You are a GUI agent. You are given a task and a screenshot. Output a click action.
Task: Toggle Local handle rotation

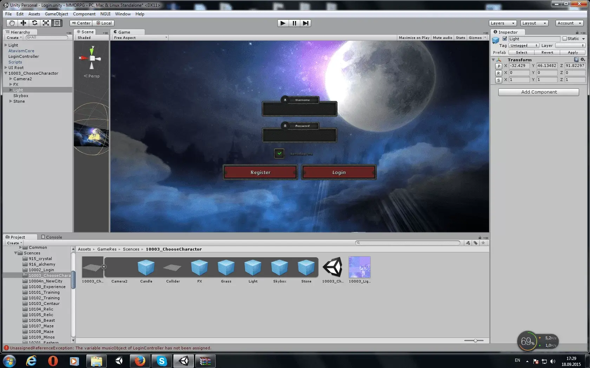point(104,23)
